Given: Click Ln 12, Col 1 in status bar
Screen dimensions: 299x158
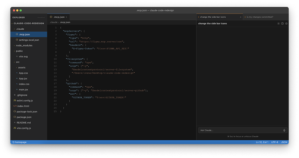Looking at the screenshot, I should pyautogui.click(x=262, y=142).
